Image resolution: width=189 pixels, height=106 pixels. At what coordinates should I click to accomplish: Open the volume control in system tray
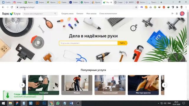coord(165,103)
